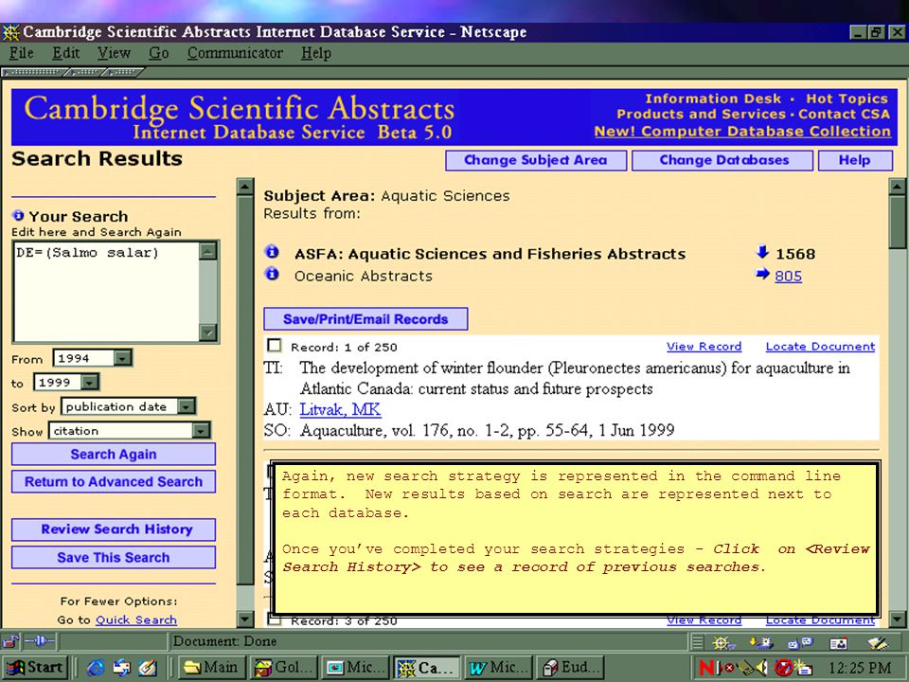909x682 pixels.
Task: Click the blue Help button
Action: click(855, 161)
